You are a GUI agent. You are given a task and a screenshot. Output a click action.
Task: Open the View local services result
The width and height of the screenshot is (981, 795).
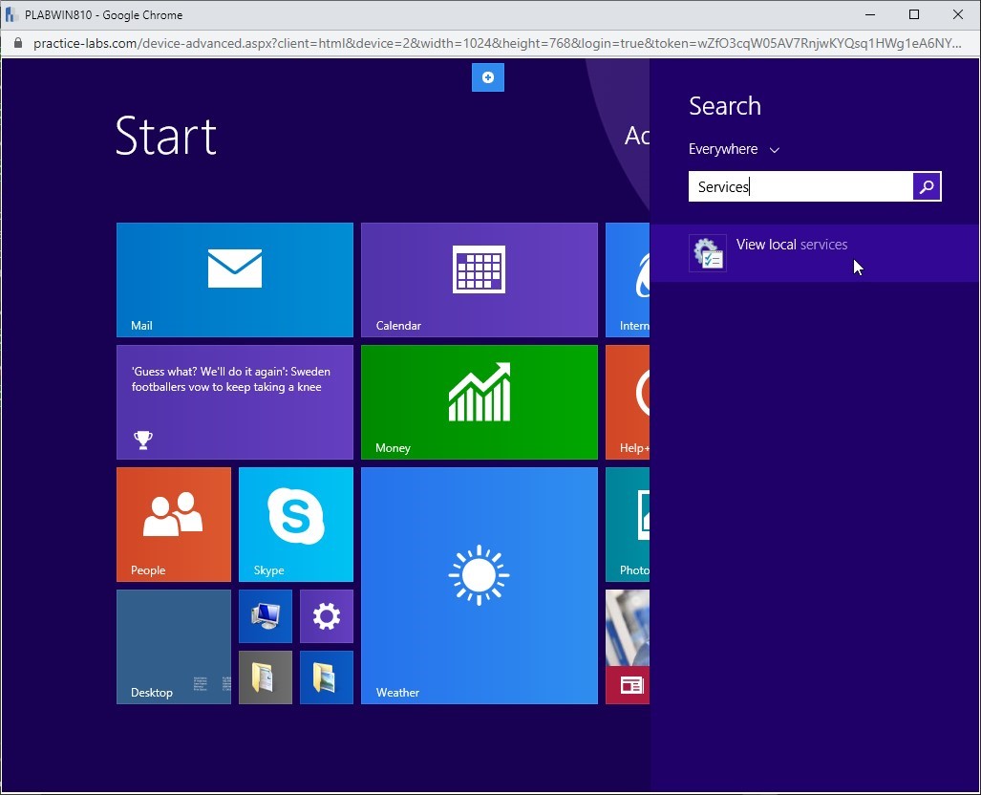pos(815,253)
